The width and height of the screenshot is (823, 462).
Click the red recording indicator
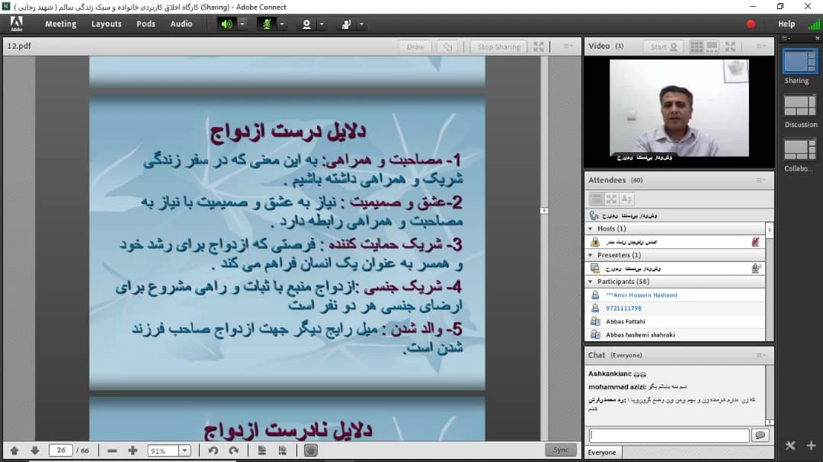coord(751,24)
